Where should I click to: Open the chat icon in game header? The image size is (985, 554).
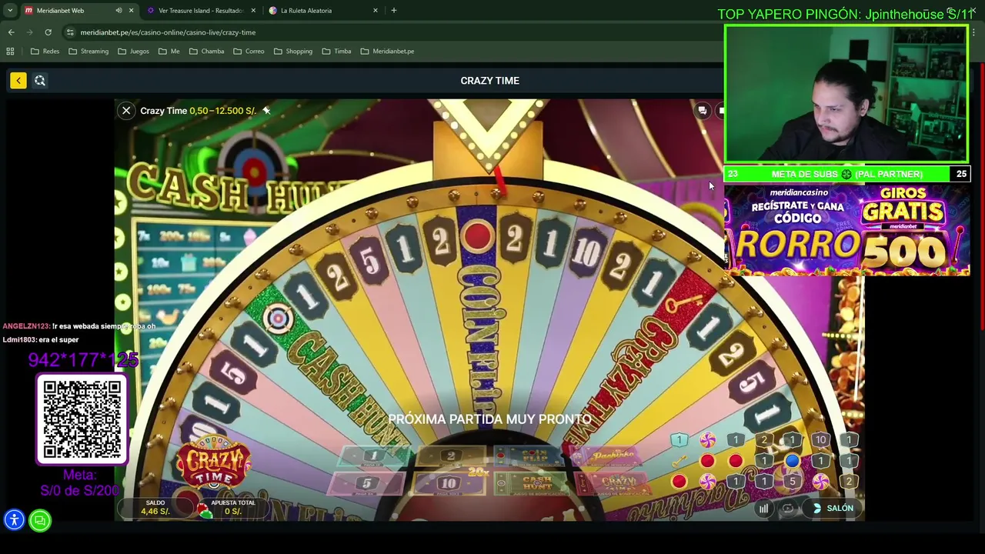click(702, 111)
